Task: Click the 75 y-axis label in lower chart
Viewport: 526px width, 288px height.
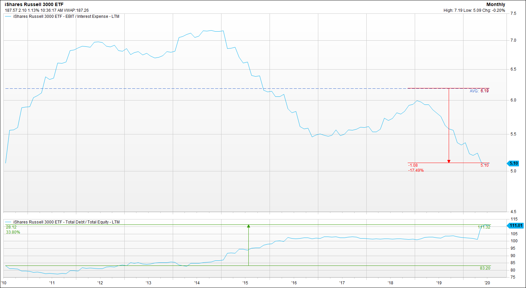Action: tap(513, 278)
